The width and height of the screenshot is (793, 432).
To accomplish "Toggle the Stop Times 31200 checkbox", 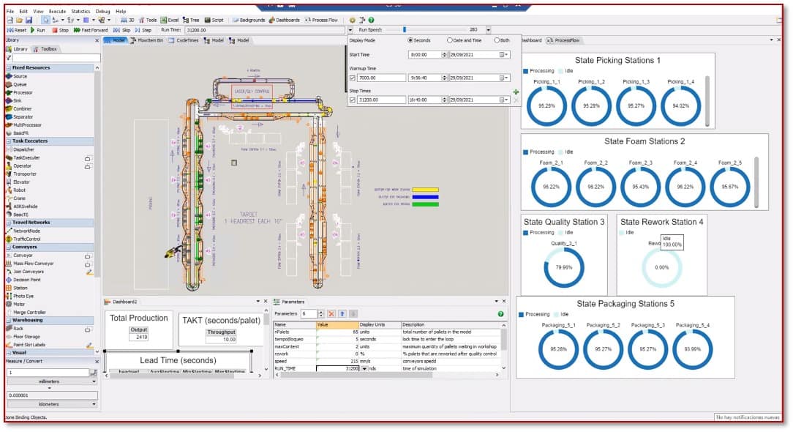I will pyautogui.click(x=353, y=100).
